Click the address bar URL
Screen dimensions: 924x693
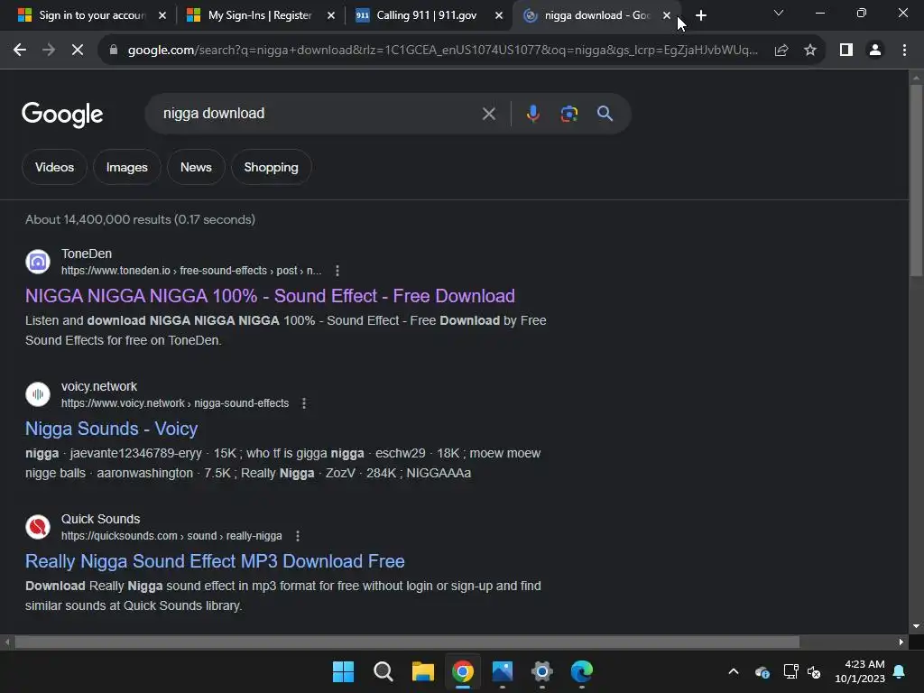442,51
